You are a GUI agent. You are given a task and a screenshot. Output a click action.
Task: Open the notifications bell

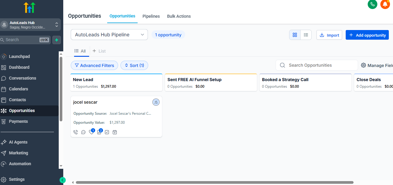[385, 5]
